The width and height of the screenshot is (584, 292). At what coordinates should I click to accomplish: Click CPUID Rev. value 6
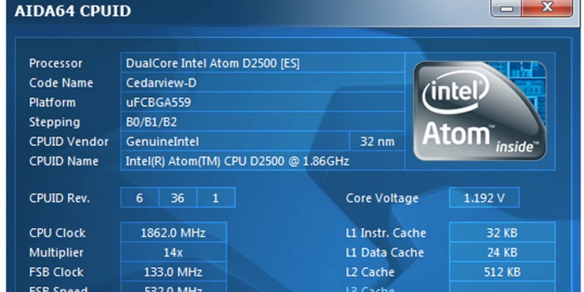pyautogui.click(x=140, y=198)
